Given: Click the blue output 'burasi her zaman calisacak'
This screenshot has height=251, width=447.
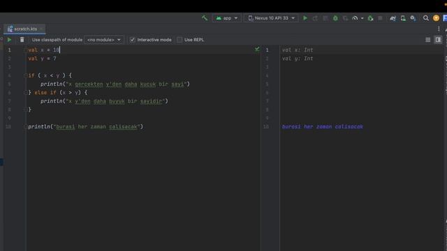Looking at the screenshot, I should click(x=323, y=127).
